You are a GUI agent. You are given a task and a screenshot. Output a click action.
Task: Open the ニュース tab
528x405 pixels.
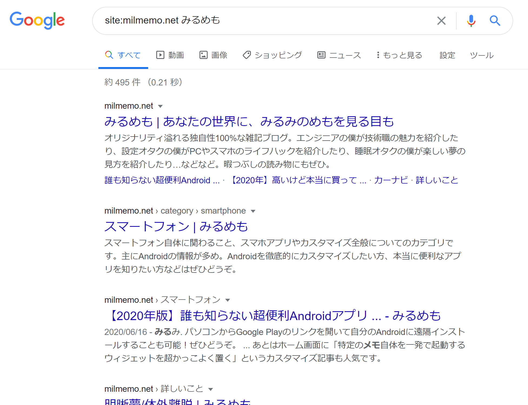pyautogui.click(x=339, y=55)
